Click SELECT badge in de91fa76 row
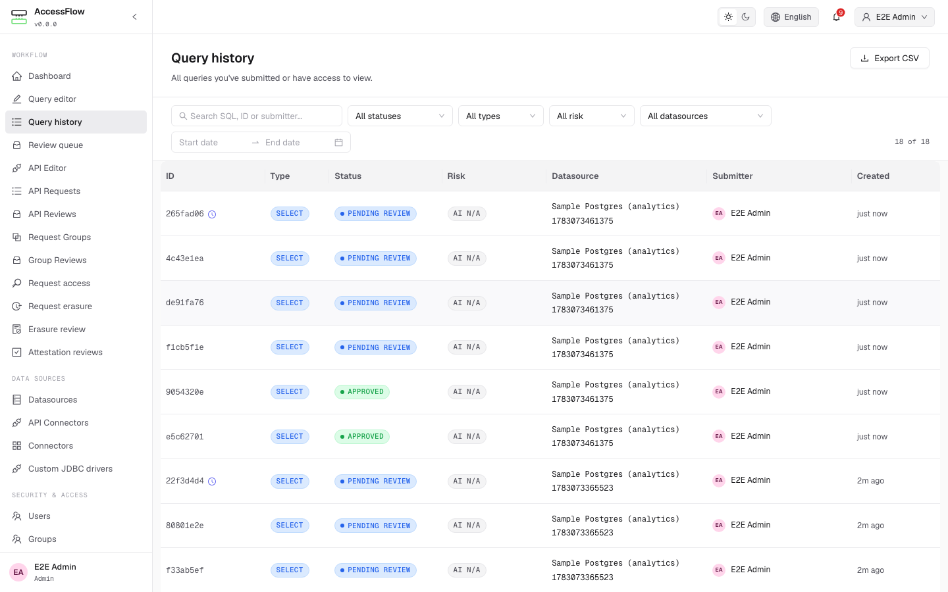The image size is (948, 592). coord(290,303)
